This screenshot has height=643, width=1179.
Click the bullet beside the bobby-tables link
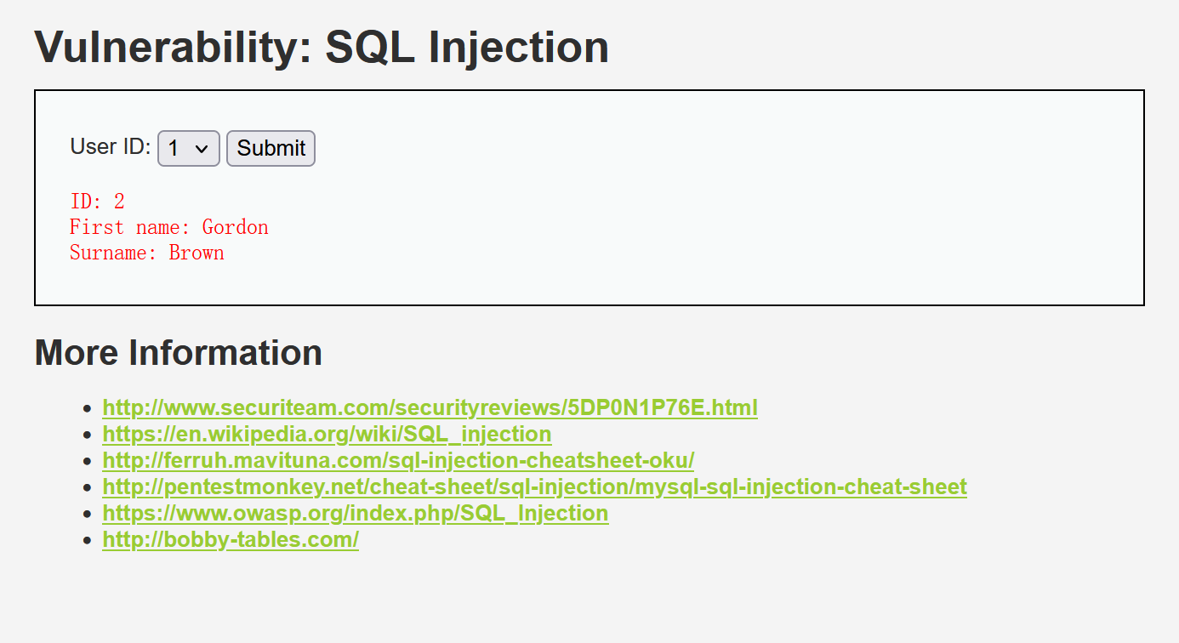tap(86, 541)
